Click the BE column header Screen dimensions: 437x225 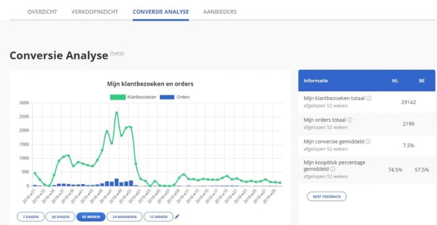click(422, 80)
